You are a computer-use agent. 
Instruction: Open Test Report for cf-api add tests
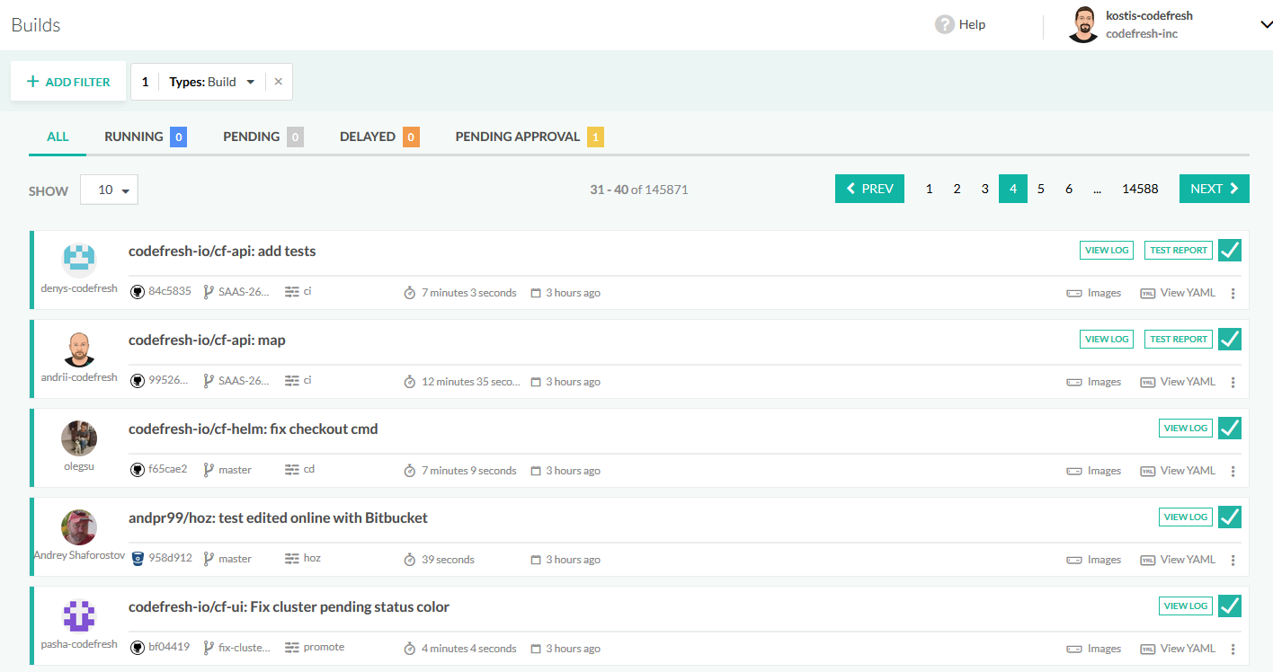(1178, 251)
